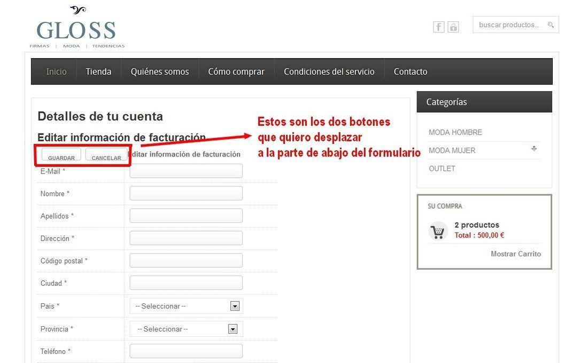Open the Facebook icon link
The image size is (588, 363).
439,27
